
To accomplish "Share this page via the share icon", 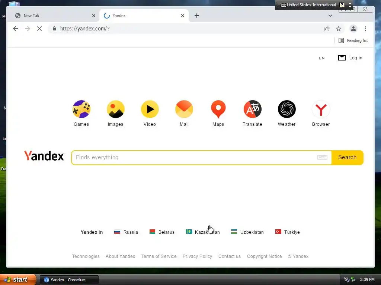I will pyautogui.click(x=327, y=29).
